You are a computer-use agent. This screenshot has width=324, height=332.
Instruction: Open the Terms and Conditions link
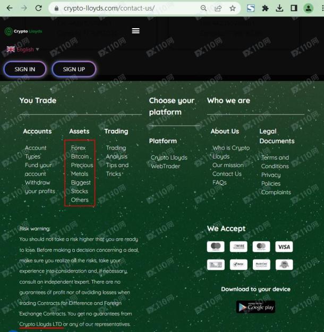click(x=275, y=162)
